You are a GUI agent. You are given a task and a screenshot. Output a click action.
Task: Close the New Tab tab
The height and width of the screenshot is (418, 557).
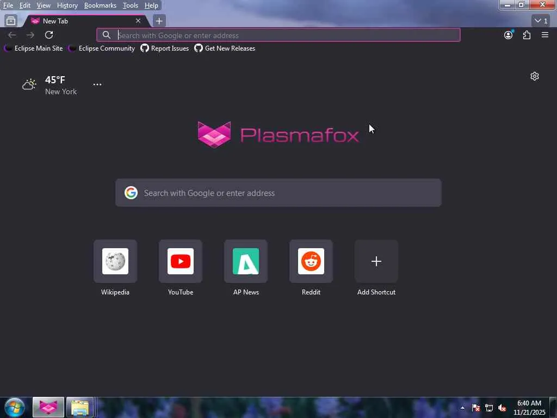point(138,21)
